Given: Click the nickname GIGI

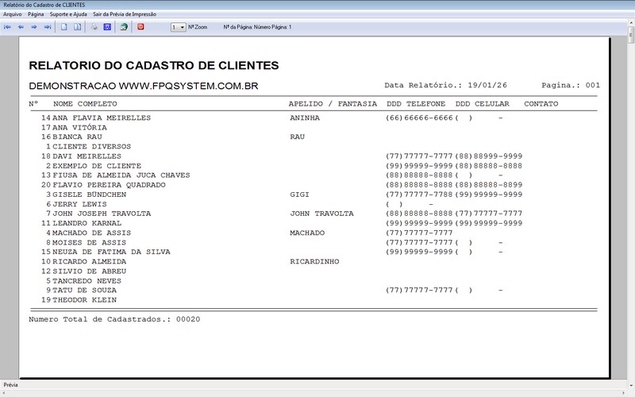Looking at the screenshot, I should (x=300, y=195).
